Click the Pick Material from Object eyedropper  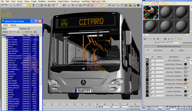click(156, 43)
